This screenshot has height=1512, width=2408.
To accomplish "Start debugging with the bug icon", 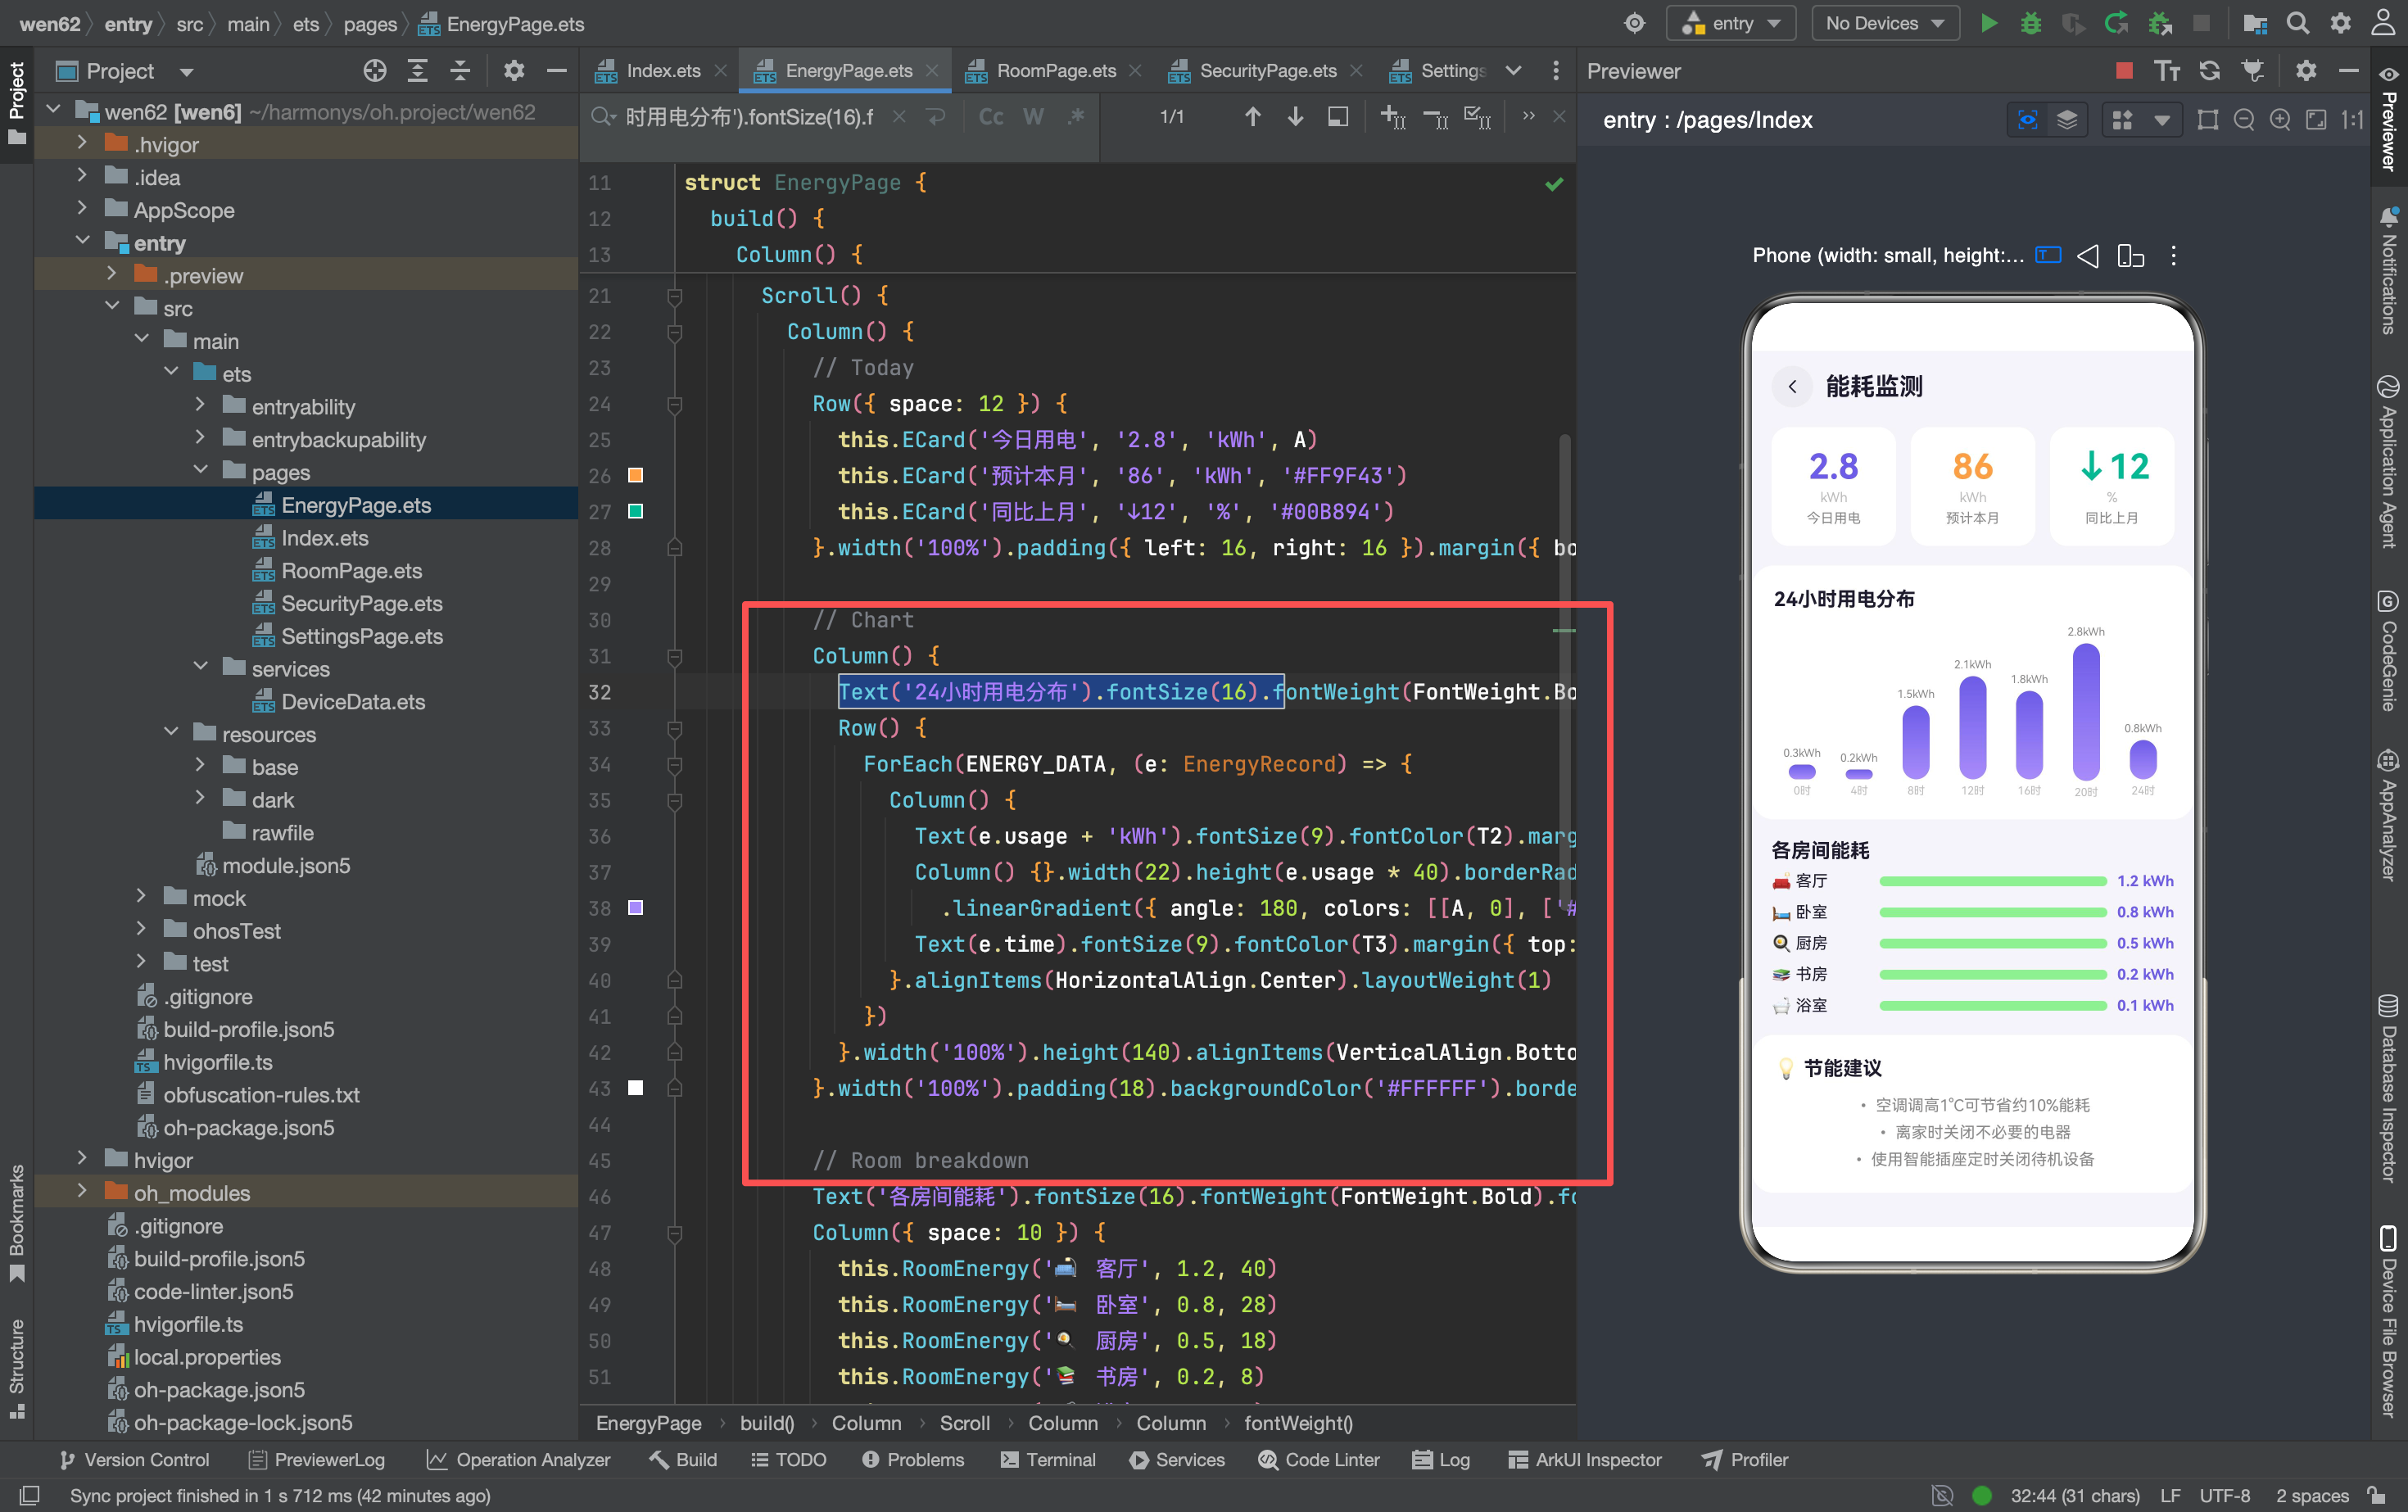I will [2030, 23].
